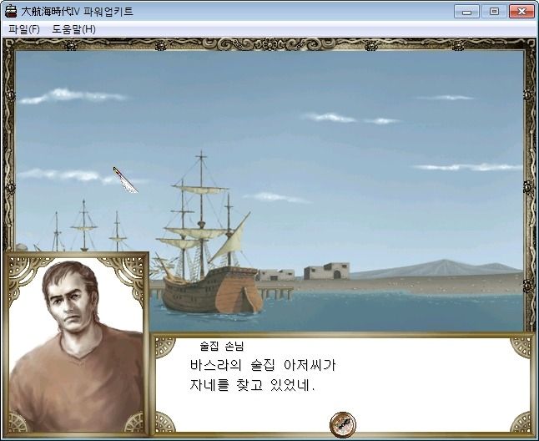Click the second dialogue line 자네를 찾고 있었네
539x441 pixels.
[x=252, y=384]
